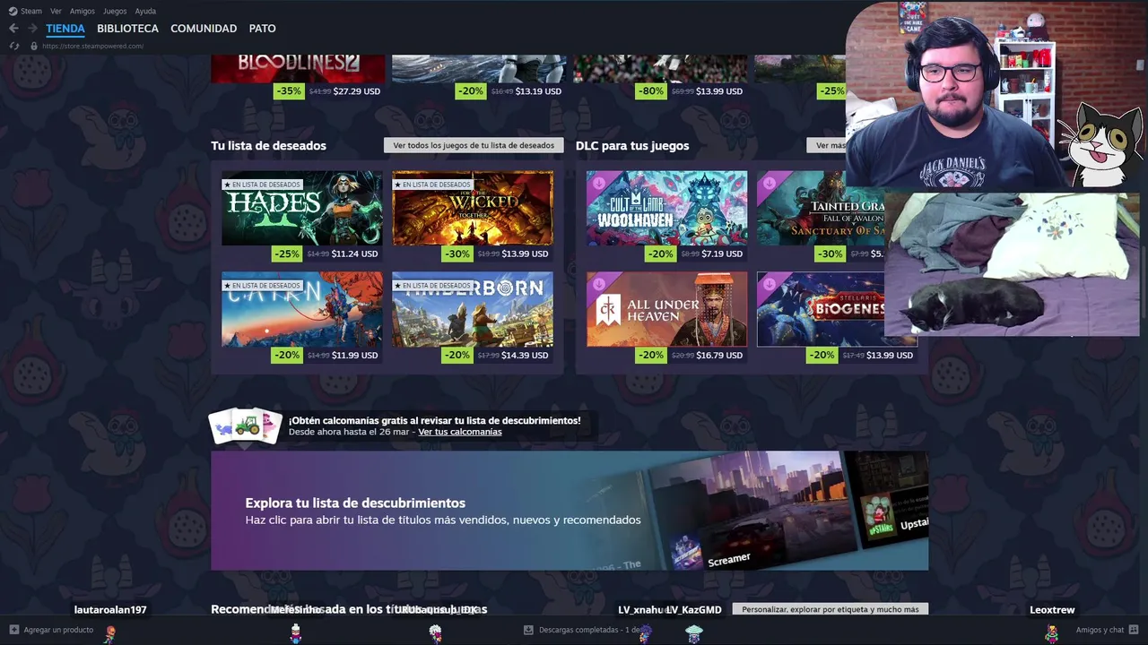Open the Stellaris Biogenesis DLC thumbnail
1148x645 pixels.
821,309
